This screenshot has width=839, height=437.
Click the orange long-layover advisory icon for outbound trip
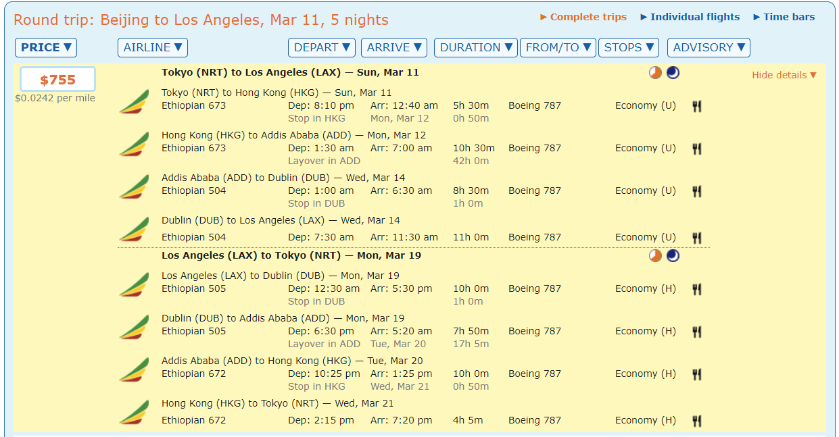pos(655,73)
